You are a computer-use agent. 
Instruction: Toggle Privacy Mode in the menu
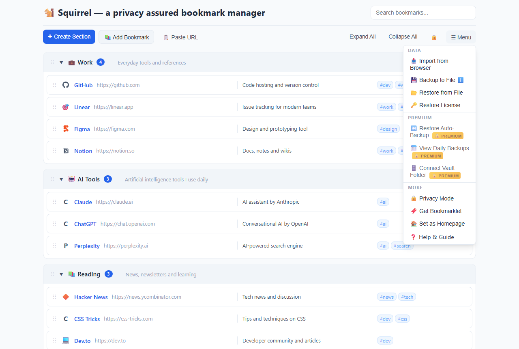click(440, 198)
